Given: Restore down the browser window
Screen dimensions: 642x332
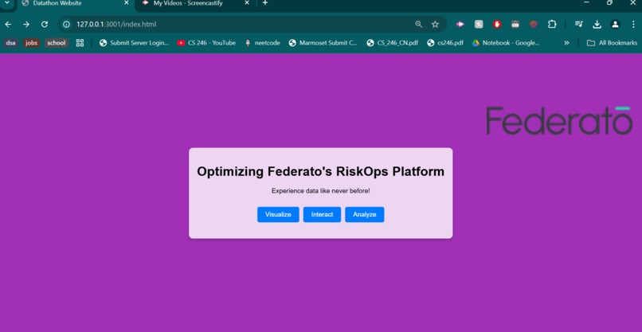Looking at the screenshot, I should [x=609, y=3].
